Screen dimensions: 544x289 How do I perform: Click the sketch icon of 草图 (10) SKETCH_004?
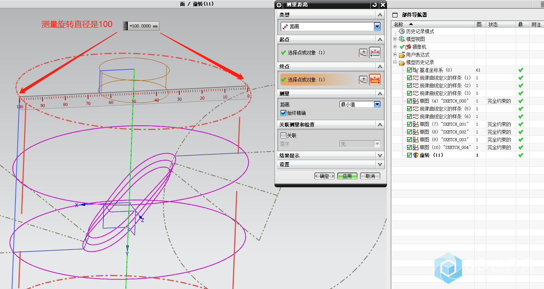click(416, 147)
